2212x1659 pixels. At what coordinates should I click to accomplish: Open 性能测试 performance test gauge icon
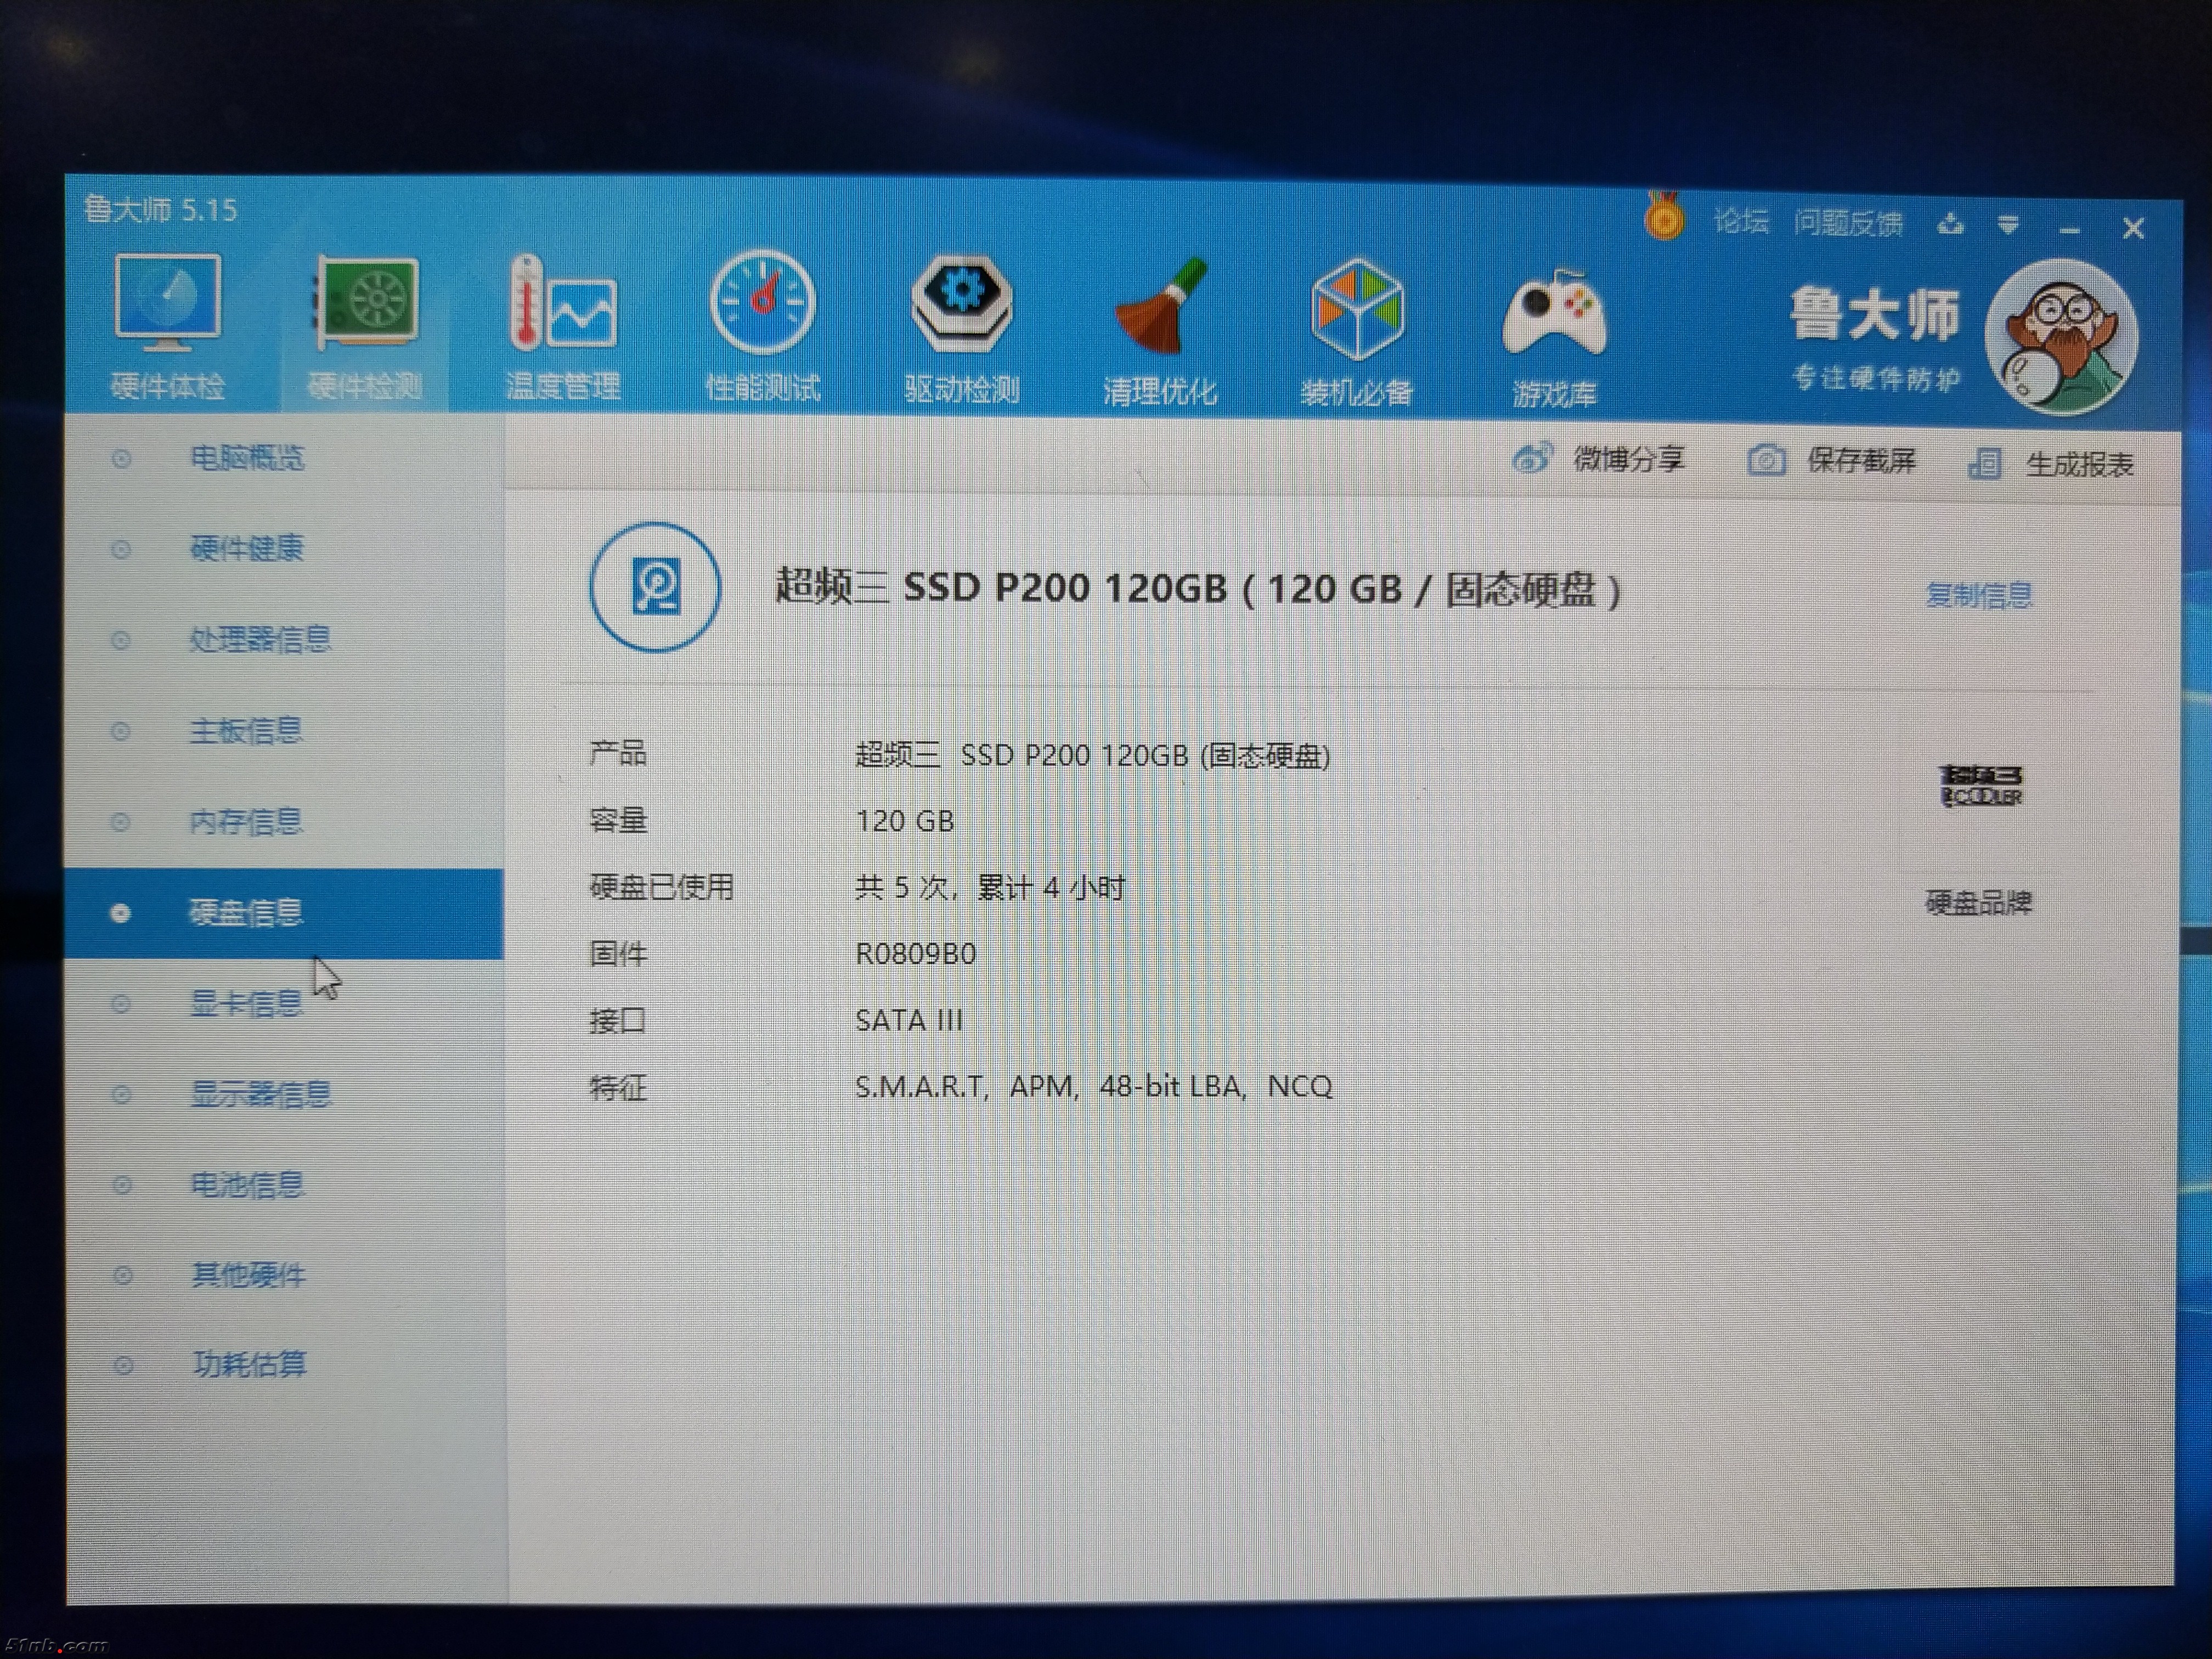point(762,327)
